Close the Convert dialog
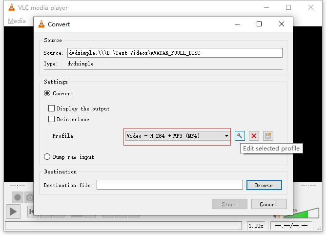 pyautogui.click(x=282, y=24)
